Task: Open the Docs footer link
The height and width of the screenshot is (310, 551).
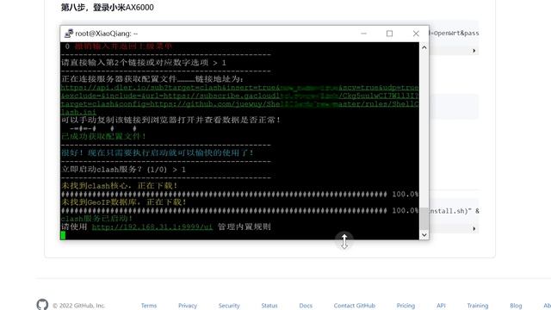Action: click(x=306, y=306)
